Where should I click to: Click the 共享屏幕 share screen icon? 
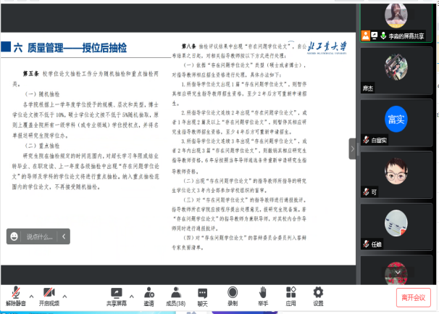[117, 294]
